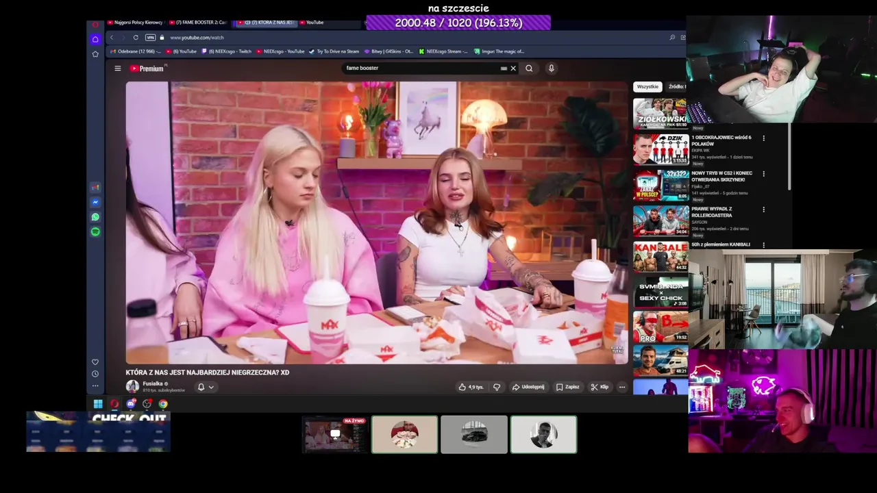Click the Windows Start button on taskbar

(98, 404)
